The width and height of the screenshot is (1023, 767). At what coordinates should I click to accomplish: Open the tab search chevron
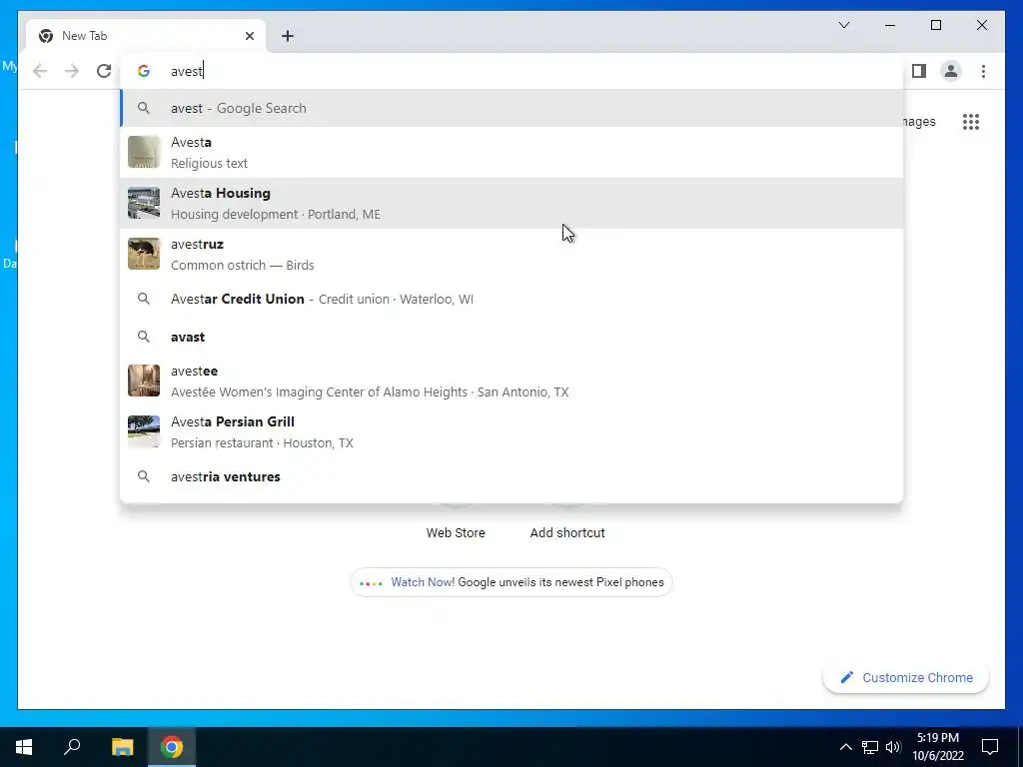pyautogui.click(x=843, y=25)
